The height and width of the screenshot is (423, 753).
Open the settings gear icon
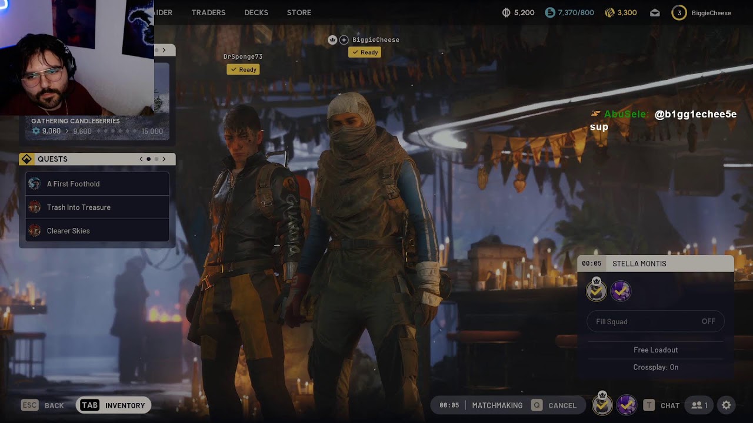tap(727, 405)
